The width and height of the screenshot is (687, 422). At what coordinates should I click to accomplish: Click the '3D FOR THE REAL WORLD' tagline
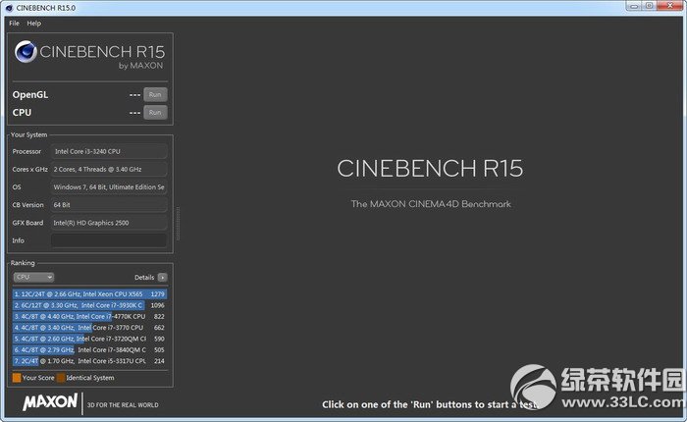pos(123,405)
